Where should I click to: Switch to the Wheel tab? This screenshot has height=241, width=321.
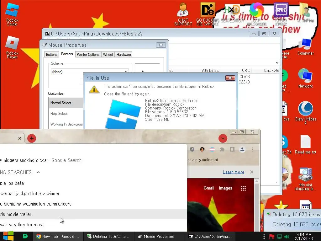(x=108, y=55)
